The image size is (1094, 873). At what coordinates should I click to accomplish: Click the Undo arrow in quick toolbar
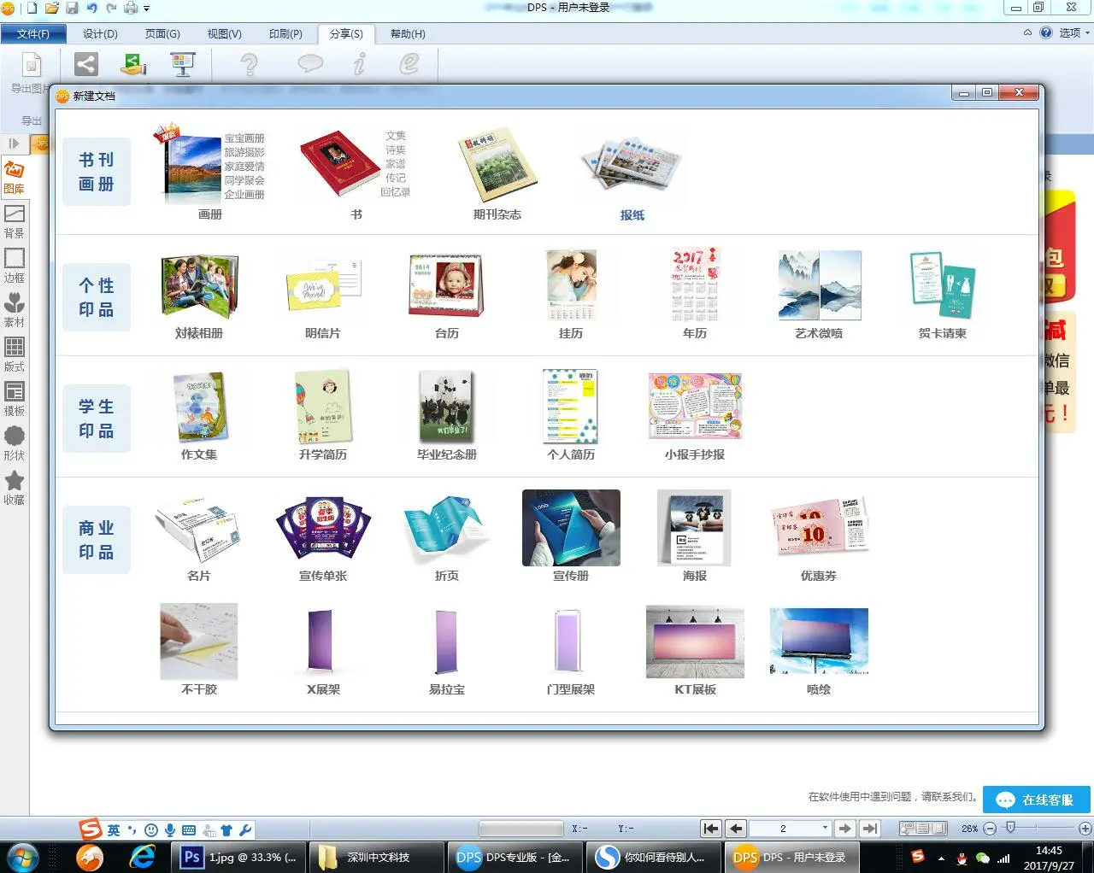tap(92, 9)
